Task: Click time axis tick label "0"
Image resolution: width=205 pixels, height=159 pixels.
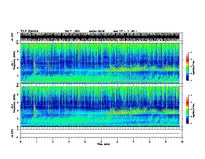Action: click(20, 142)
